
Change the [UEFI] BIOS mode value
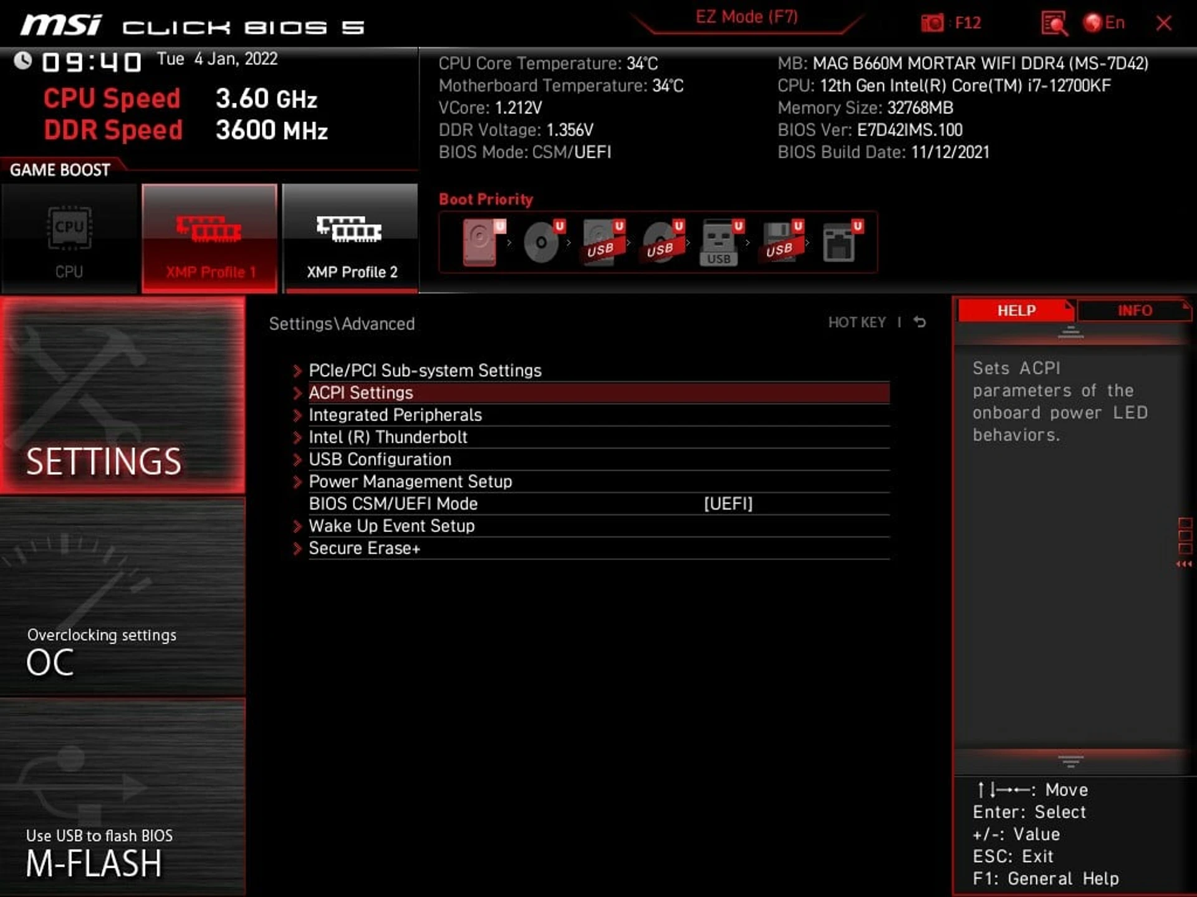728,504
